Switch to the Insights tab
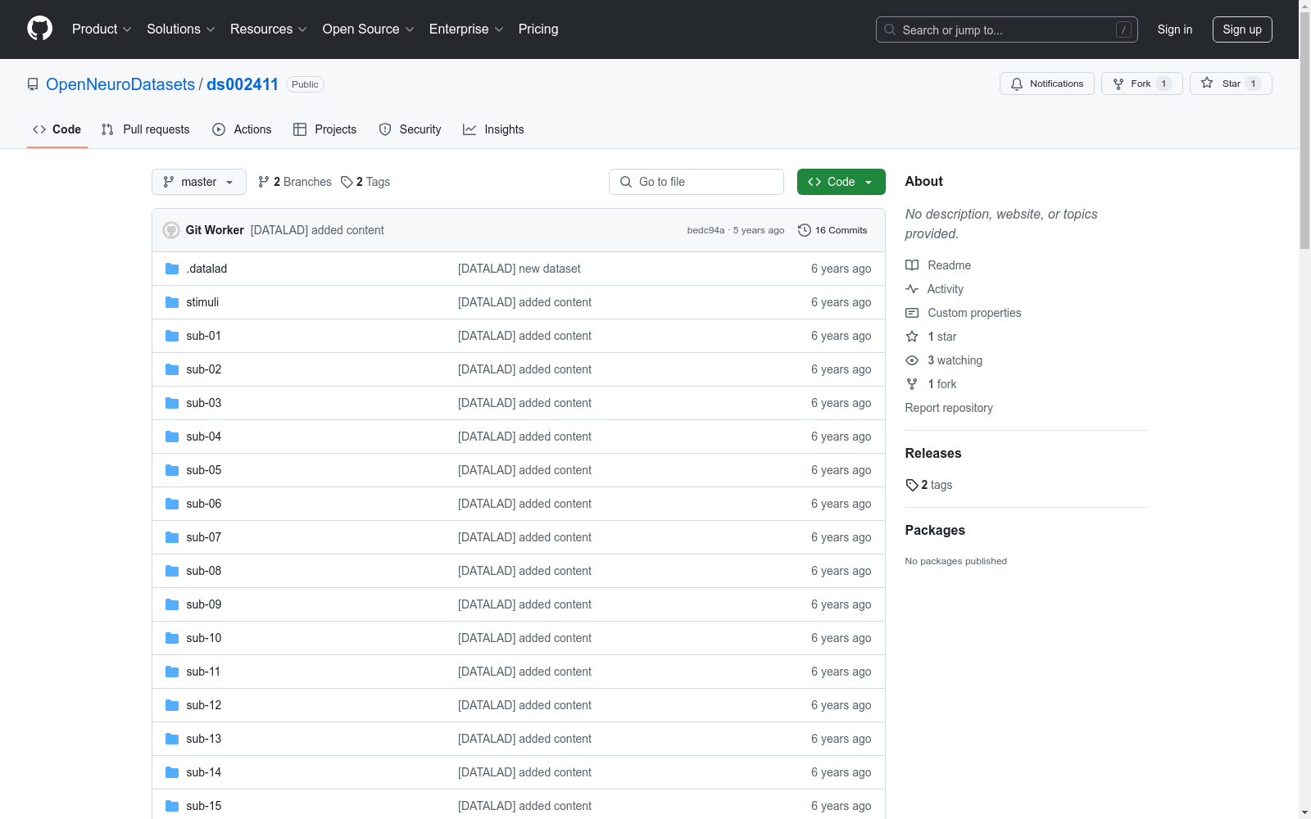 pos(493,129)
